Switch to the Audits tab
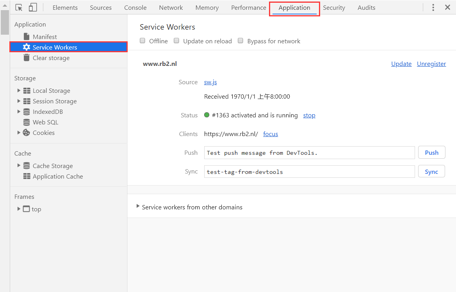This screenshot has height=292, width=456. click(367, 7)
